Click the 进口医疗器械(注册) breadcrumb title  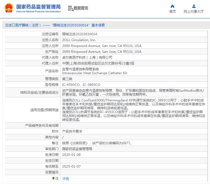[x=24, y=25]
